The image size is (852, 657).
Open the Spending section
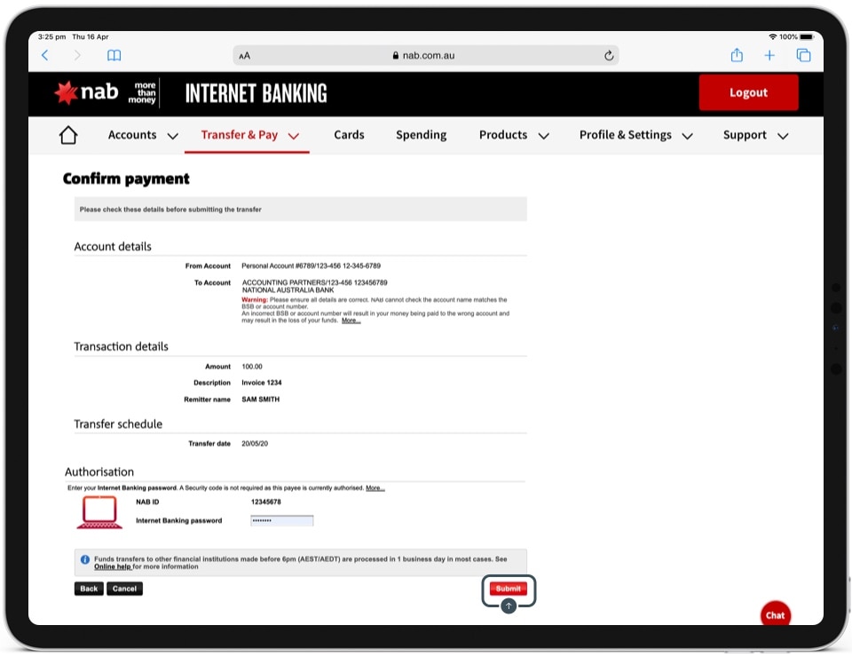(421, 135)
